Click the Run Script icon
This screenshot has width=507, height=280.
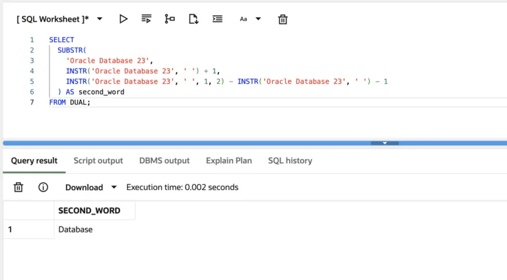click(147, 19)
